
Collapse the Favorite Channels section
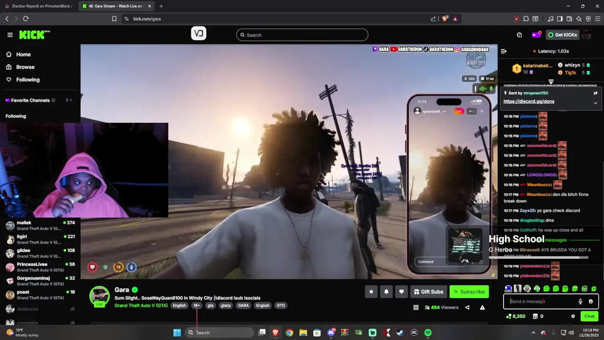point(71,100)
